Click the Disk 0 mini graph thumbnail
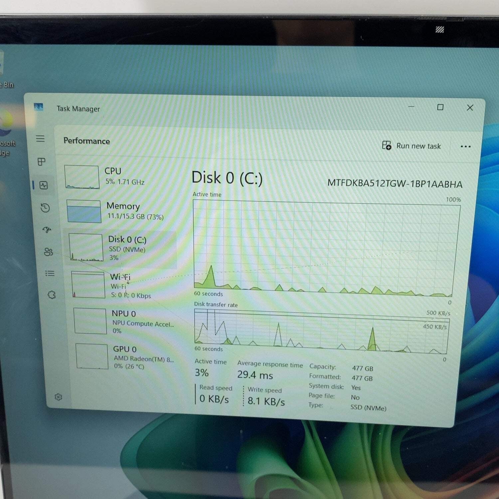 coord(86,248)
